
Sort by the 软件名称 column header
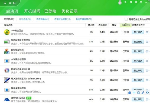pyautogui.click(x=8, y=25)
